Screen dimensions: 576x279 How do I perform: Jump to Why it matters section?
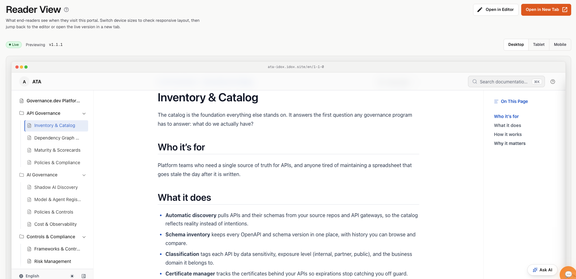tap(510, 143)
